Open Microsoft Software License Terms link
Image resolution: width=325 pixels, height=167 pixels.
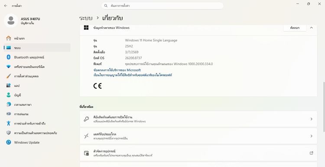[133, 75]
